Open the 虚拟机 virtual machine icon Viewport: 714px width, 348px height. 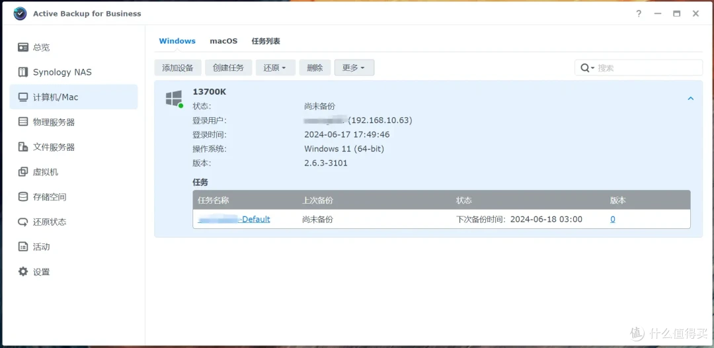click(22, 172)
